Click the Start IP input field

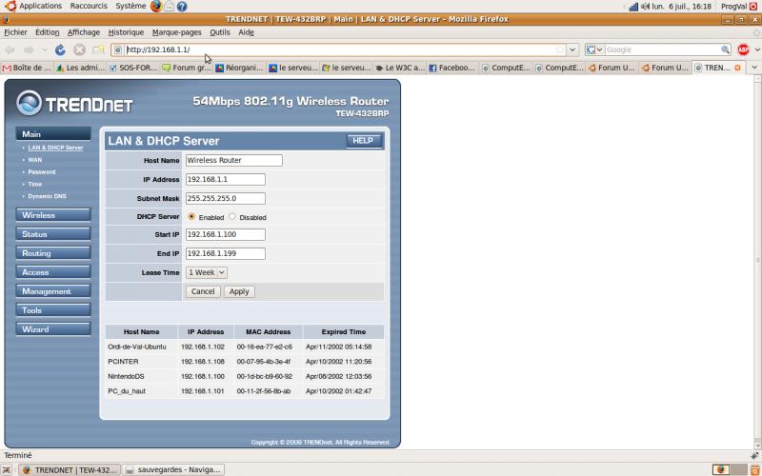click(226, 234)
